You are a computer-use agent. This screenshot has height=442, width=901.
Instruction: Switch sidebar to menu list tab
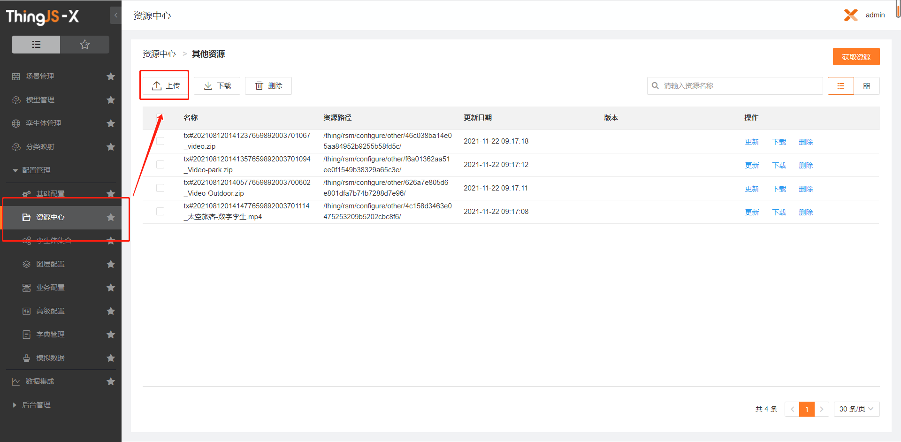pos(36,45)
